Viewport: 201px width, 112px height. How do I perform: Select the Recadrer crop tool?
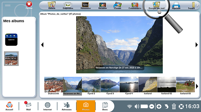[103, 6]
